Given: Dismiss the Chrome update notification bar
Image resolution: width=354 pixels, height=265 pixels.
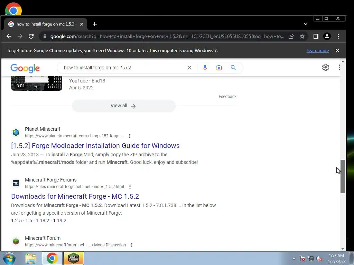Looking at the screenshot, I should tap(337, 50).
